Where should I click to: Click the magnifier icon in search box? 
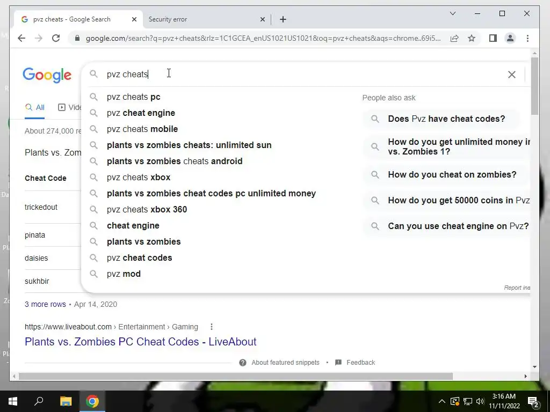point(93,74)
